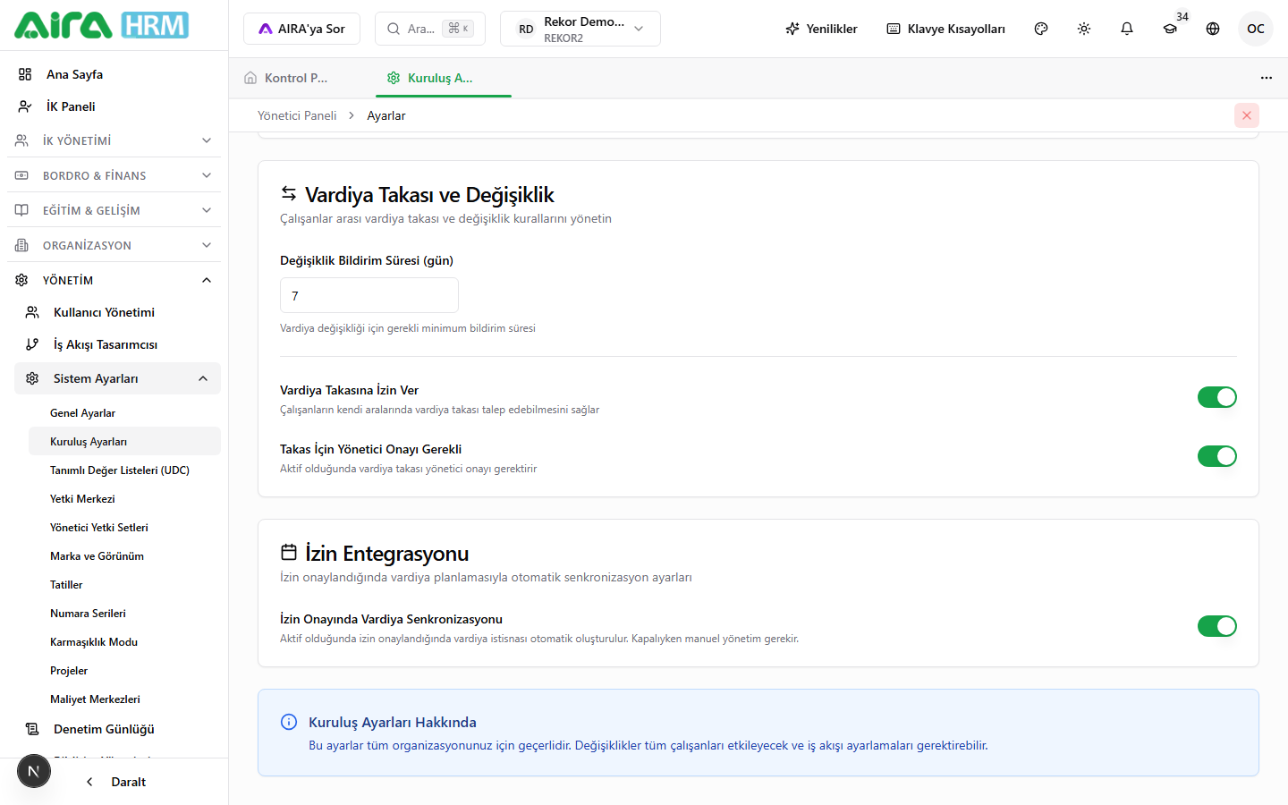Click the Yönetim gear icon
The height and width of the screenshot is (805, 1288).
tap(21, 280)
